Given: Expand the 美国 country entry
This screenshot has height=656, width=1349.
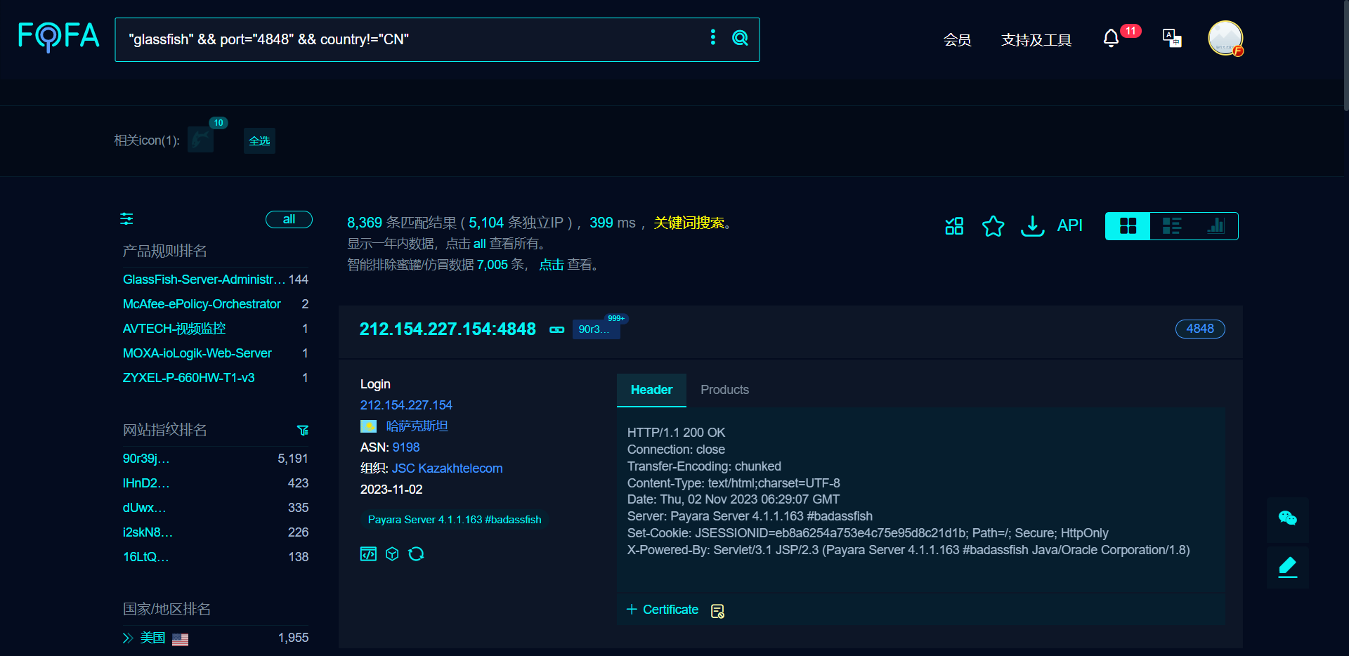Looking at the screenshot, I should point(128,638).
